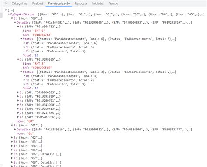
Task: Expand SAP 8905707956 item
Action: click(x=18, y=117)
